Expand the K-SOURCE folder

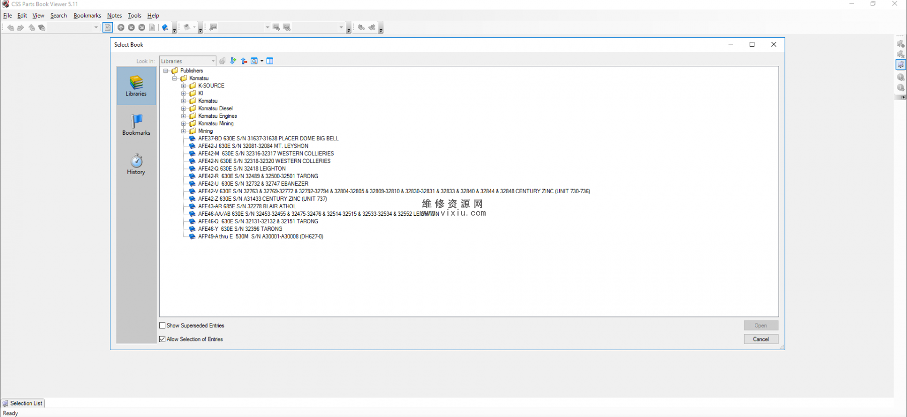coord(183,86)
